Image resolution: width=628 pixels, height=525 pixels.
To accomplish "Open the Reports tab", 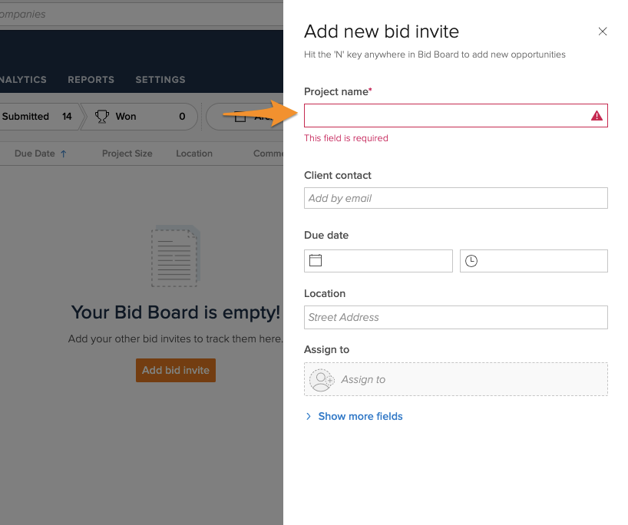I will pos(91,80).
